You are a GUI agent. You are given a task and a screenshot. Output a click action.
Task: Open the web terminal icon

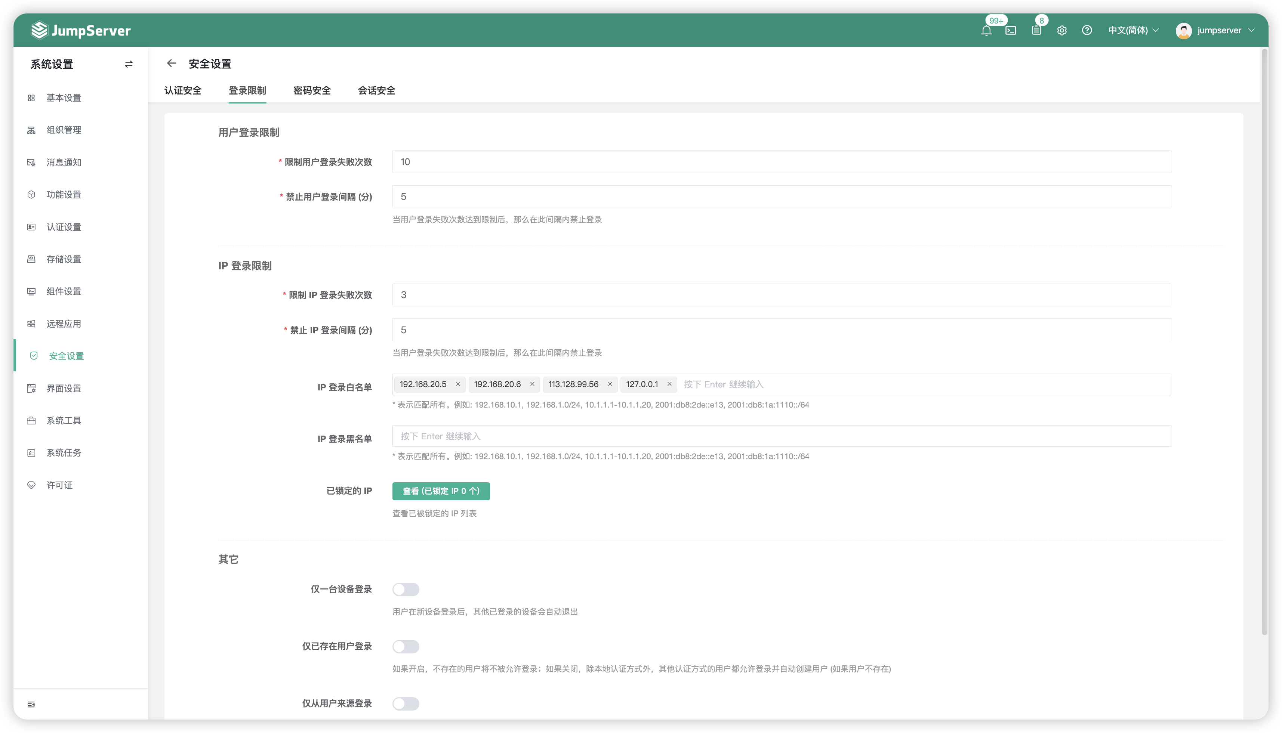(x=1011, y=31)
